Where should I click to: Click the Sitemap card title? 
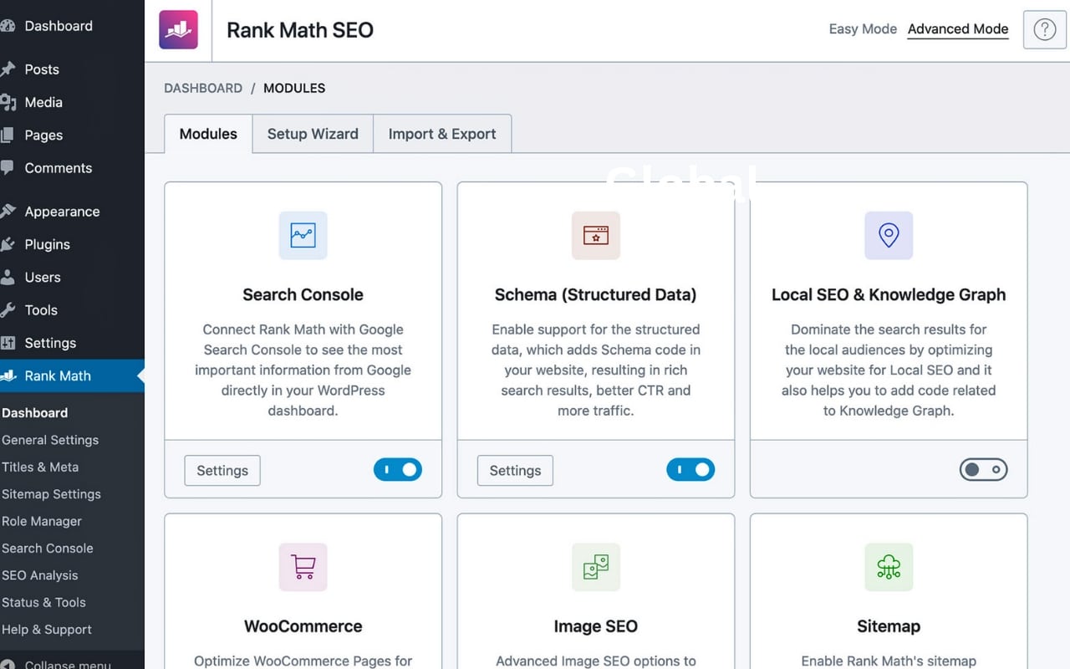(x=889, y=626)
